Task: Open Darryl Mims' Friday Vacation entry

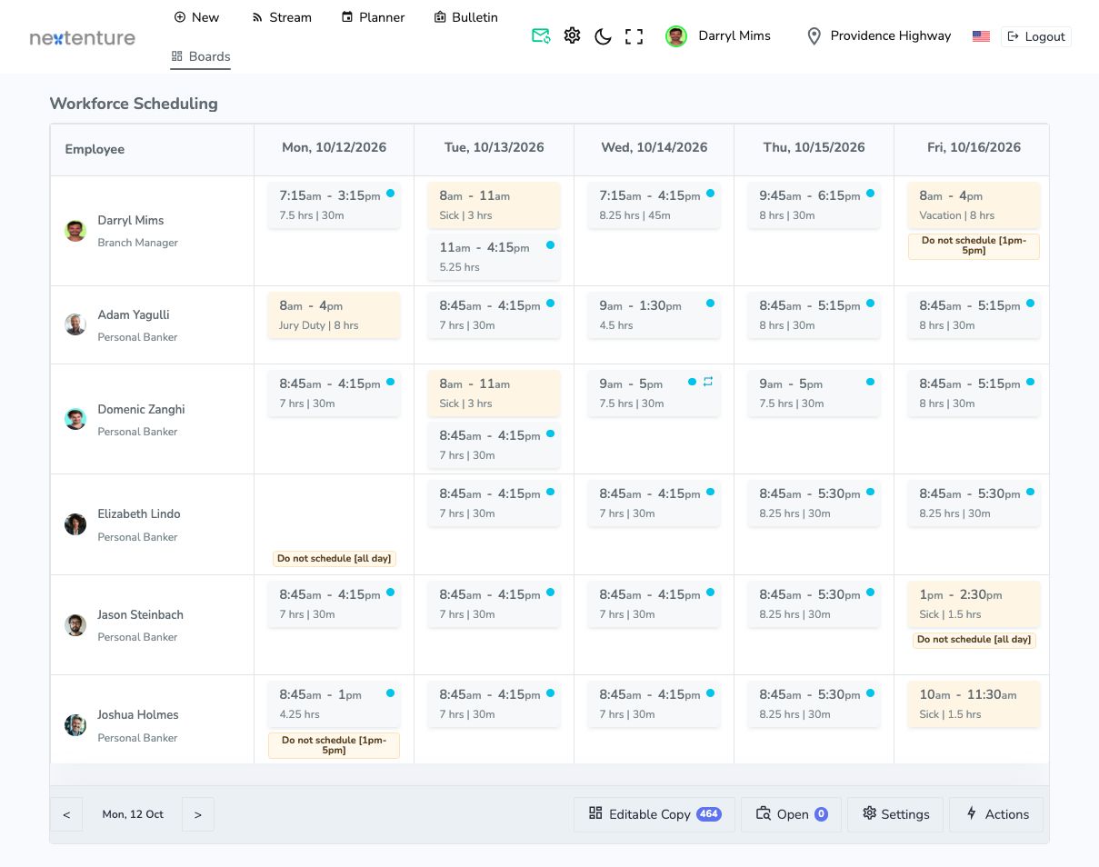Action: (x=974, y=205)
